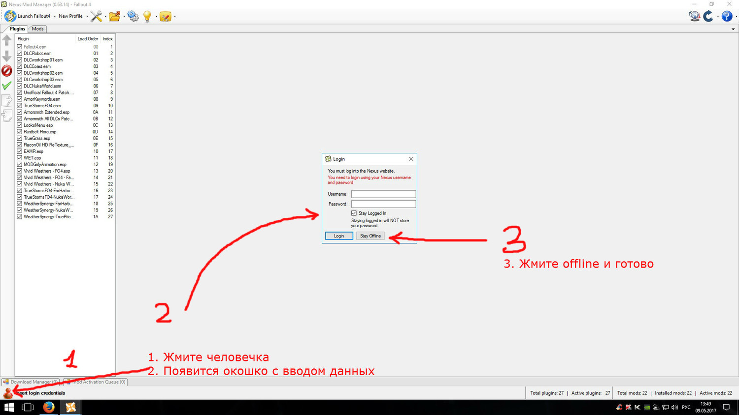The width and height of the screenshot is (739, 415).
Task: Click the green checkmark enable all icon
Action: 7,86
